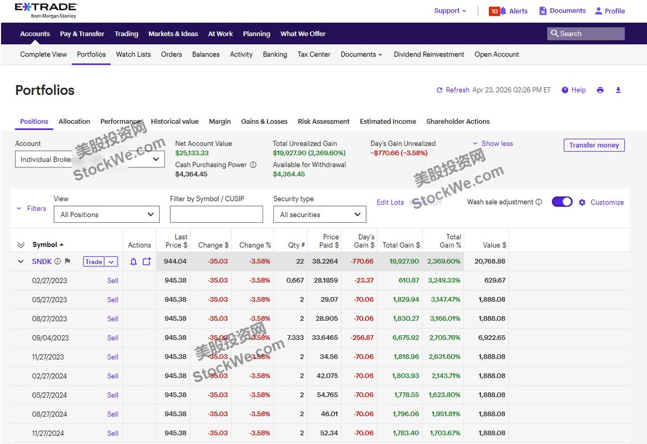The width and height of the screenshot is (647, 444).
Task: Click the SNDK info icon
Action: pyautogui.click(x=58, y=262)
